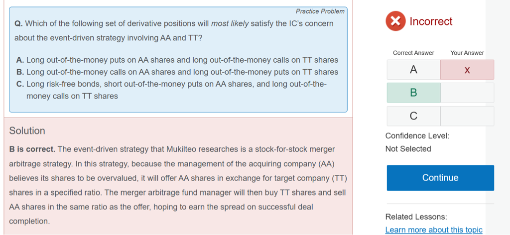Click the empty Your Answer cell for C
Viewport: 510px width, 235px height.
pyautogui.click(x=467, y=116)
